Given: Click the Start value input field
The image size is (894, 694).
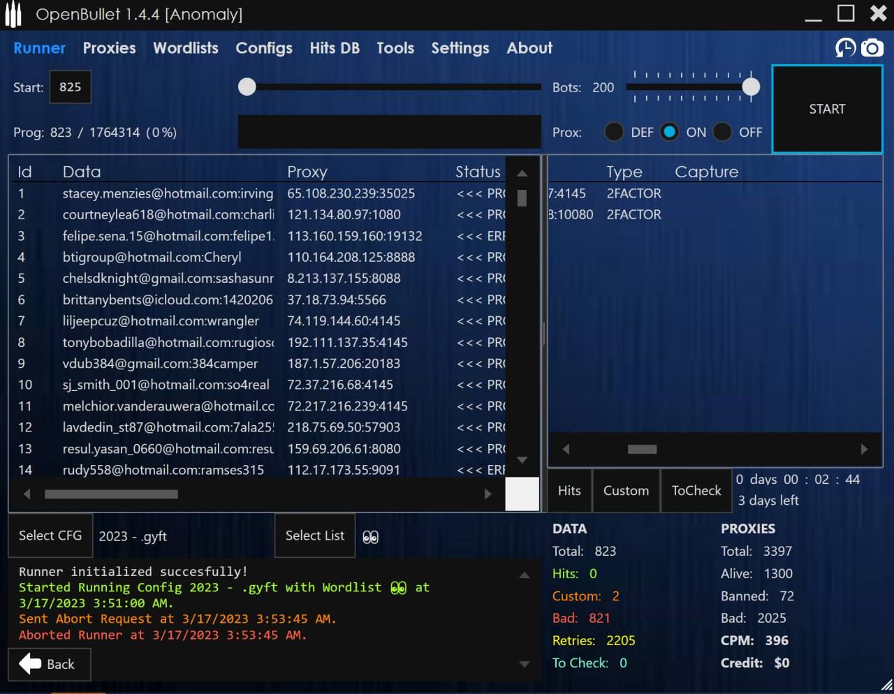Looking at the screenshot, I should [x=70, y=87].
